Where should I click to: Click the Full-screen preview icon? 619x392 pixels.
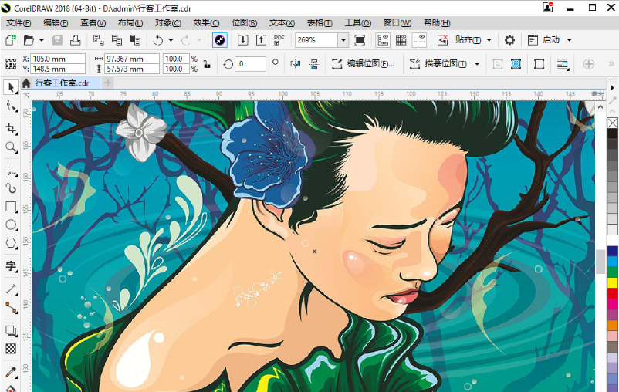360,40
